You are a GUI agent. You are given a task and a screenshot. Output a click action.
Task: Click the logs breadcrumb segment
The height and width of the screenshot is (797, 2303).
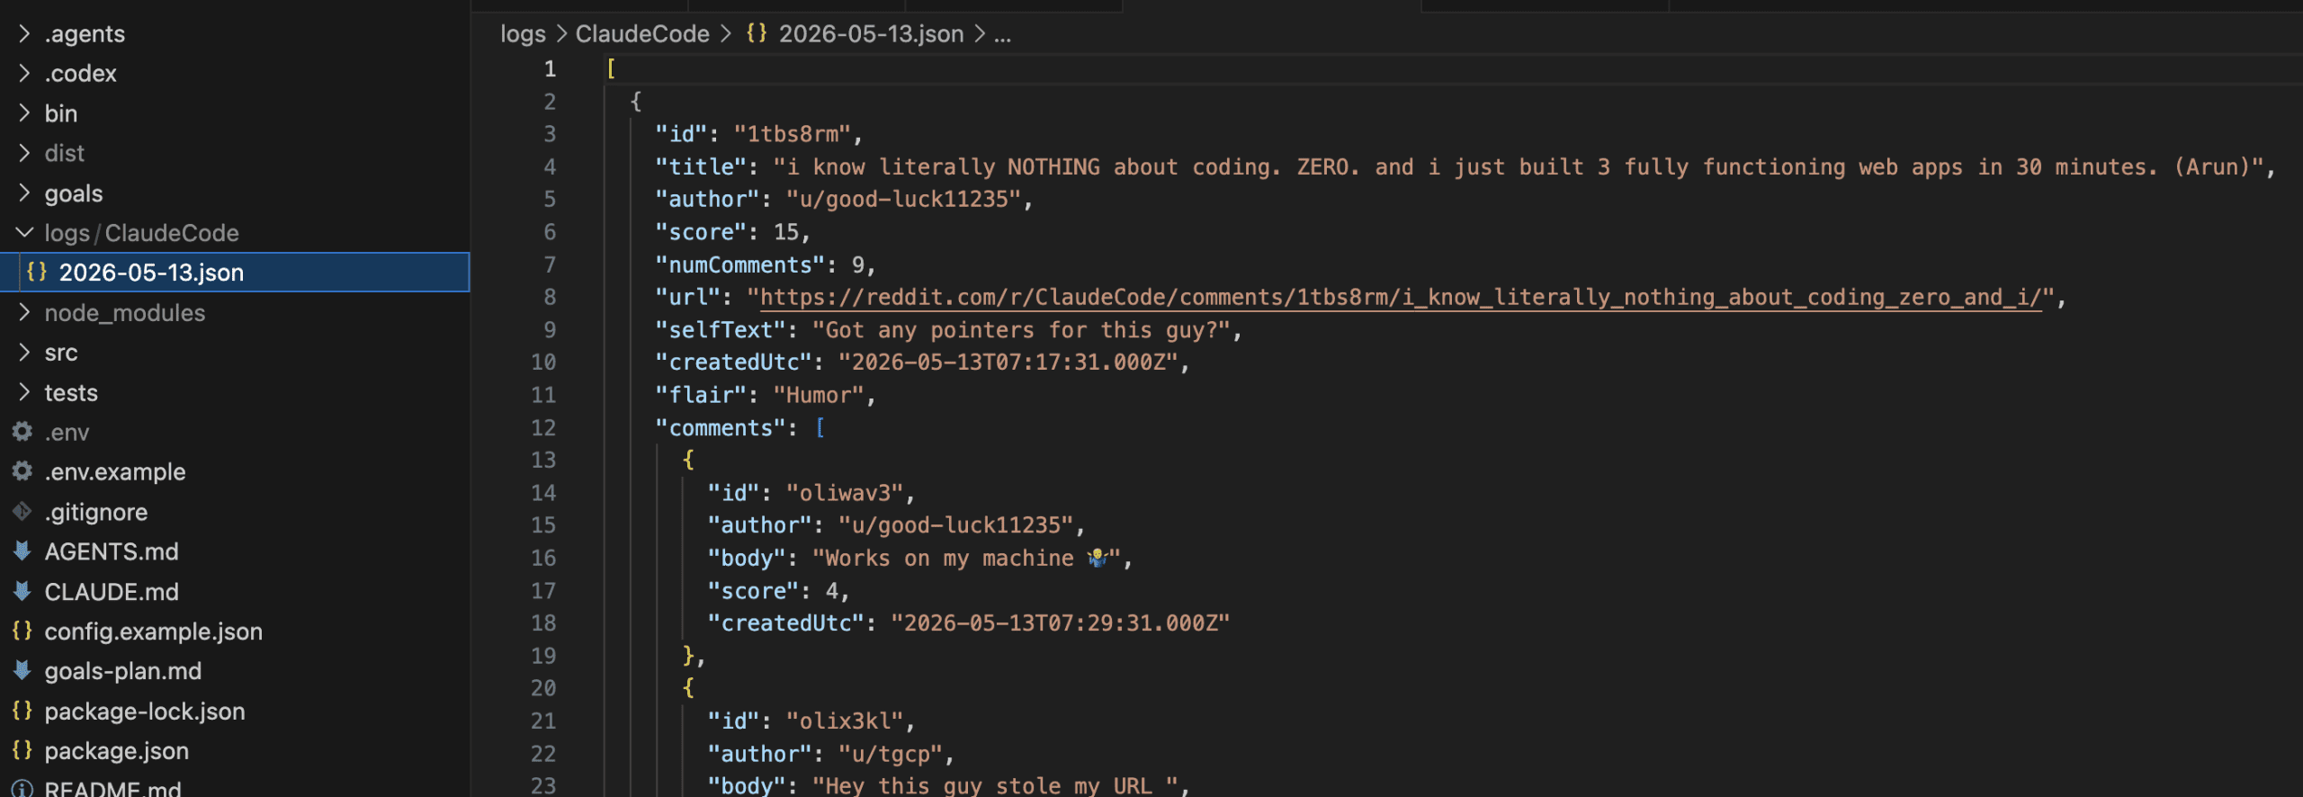[523, 34]
